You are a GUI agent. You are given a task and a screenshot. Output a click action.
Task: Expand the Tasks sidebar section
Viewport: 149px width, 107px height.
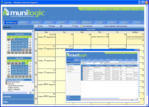(x=18, y=102)
